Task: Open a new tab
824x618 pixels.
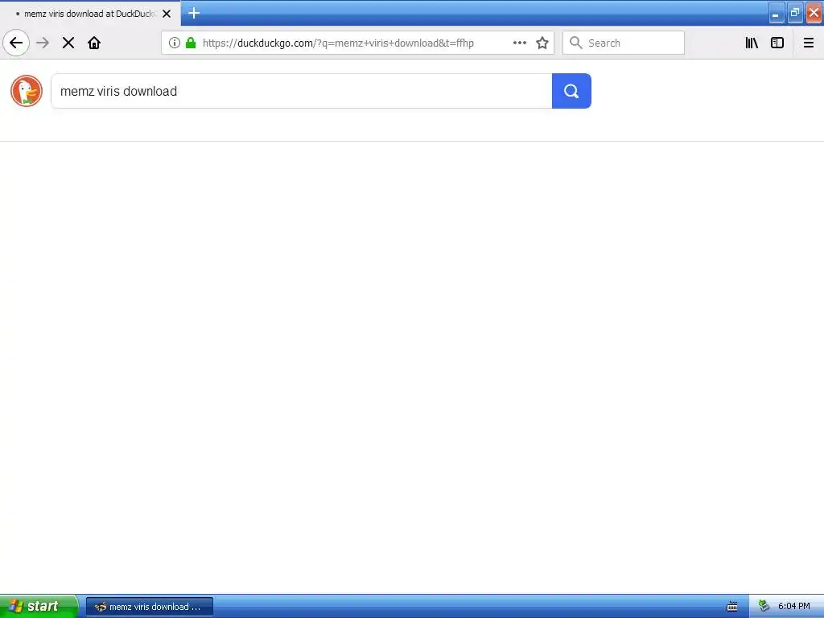Action: pos(194,13)
